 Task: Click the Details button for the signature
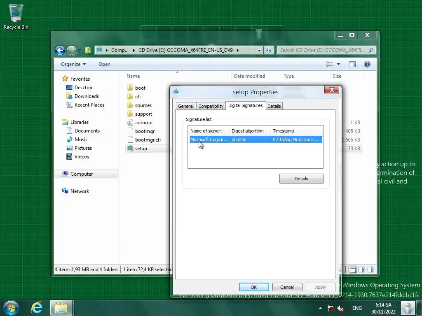tap(301, 179)
